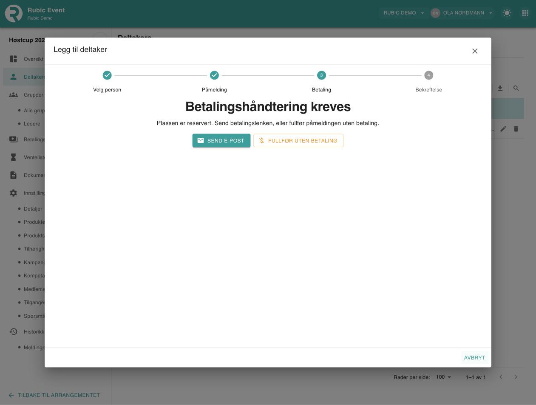Click the Betalinger payment icon in sidebar
This screenshot has height=405, width=536.
[x=14, y=140]
